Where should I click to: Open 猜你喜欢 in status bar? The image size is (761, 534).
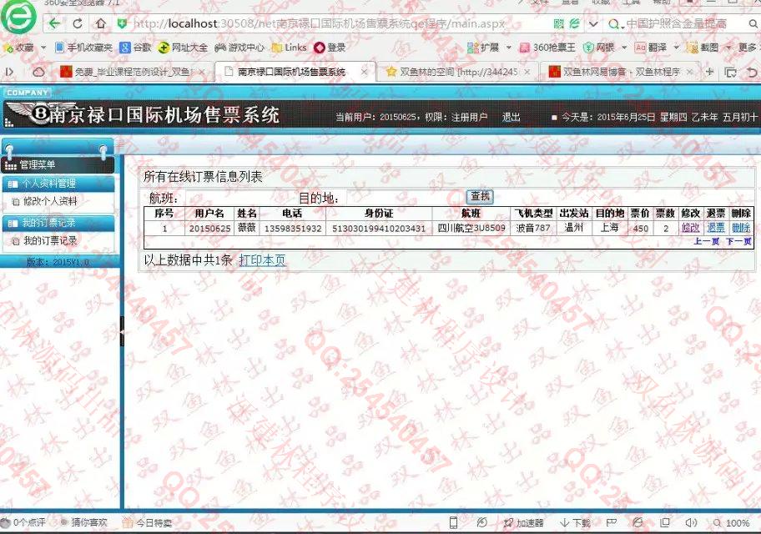click(x=83, y=522)
